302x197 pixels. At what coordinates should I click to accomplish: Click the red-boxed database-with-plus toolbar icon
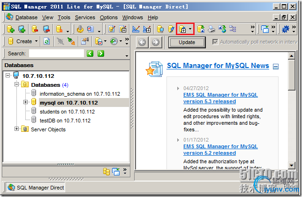tap(182, 29)
